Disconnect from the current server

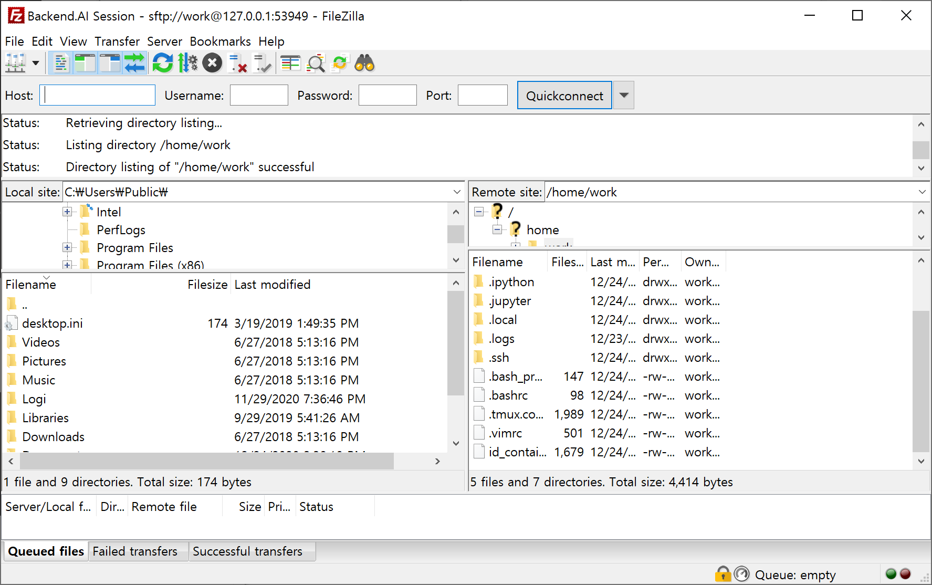tap(238, 64)
